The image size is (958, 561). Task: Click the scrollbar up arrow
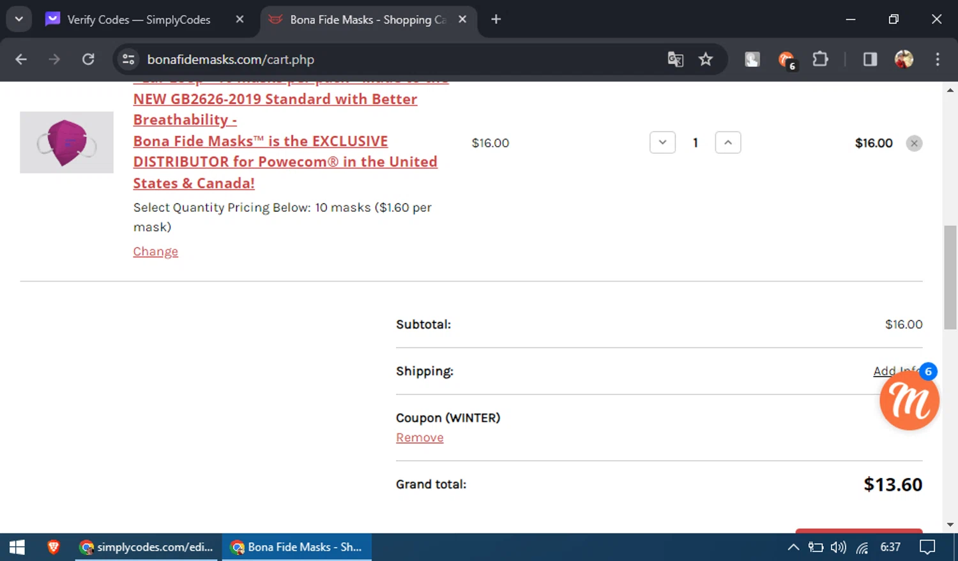point(950,90)
